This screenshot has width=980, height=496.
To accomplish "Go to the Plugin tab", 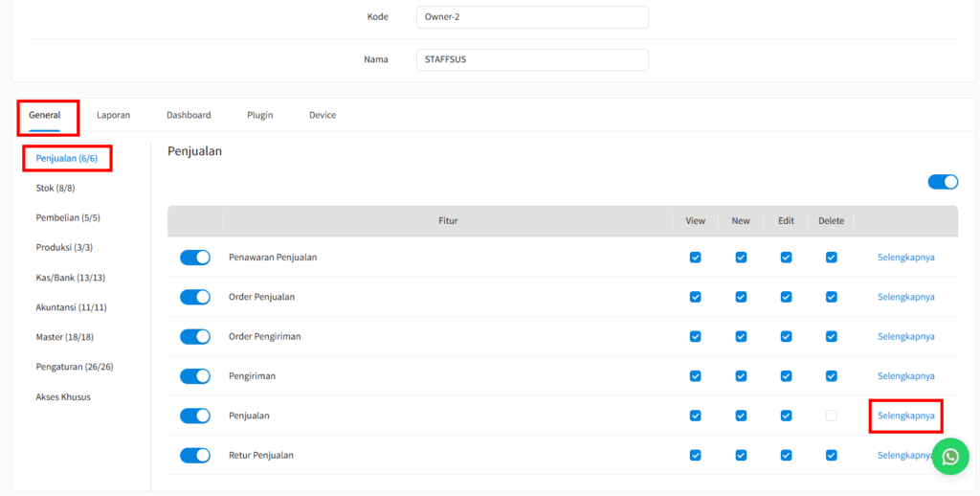I will pos(259,115).
